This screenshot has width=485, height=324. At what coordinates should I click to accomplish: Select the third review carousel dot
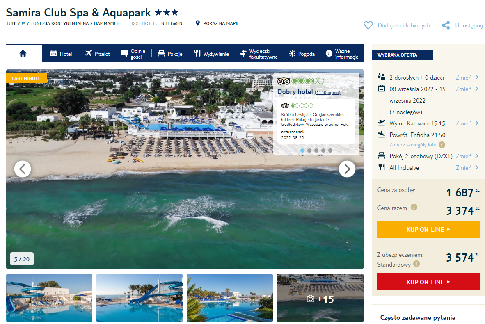pyautogui.click(x=316, y=151)
